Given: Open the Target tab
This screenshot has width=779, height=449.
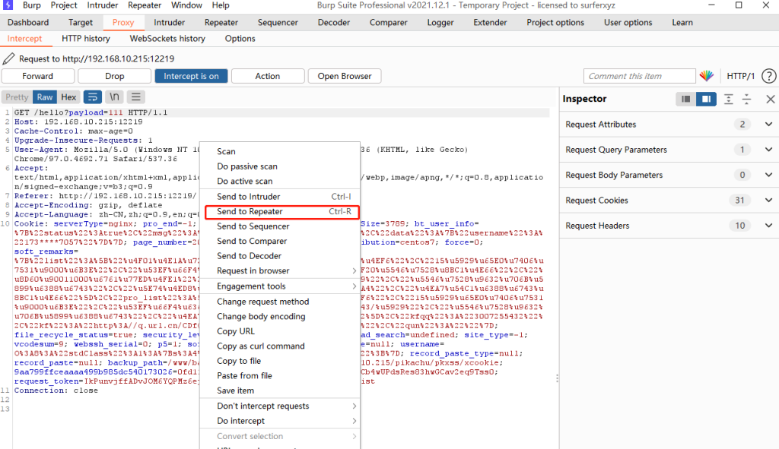Looking at the screenshot, I should (81, 22).
